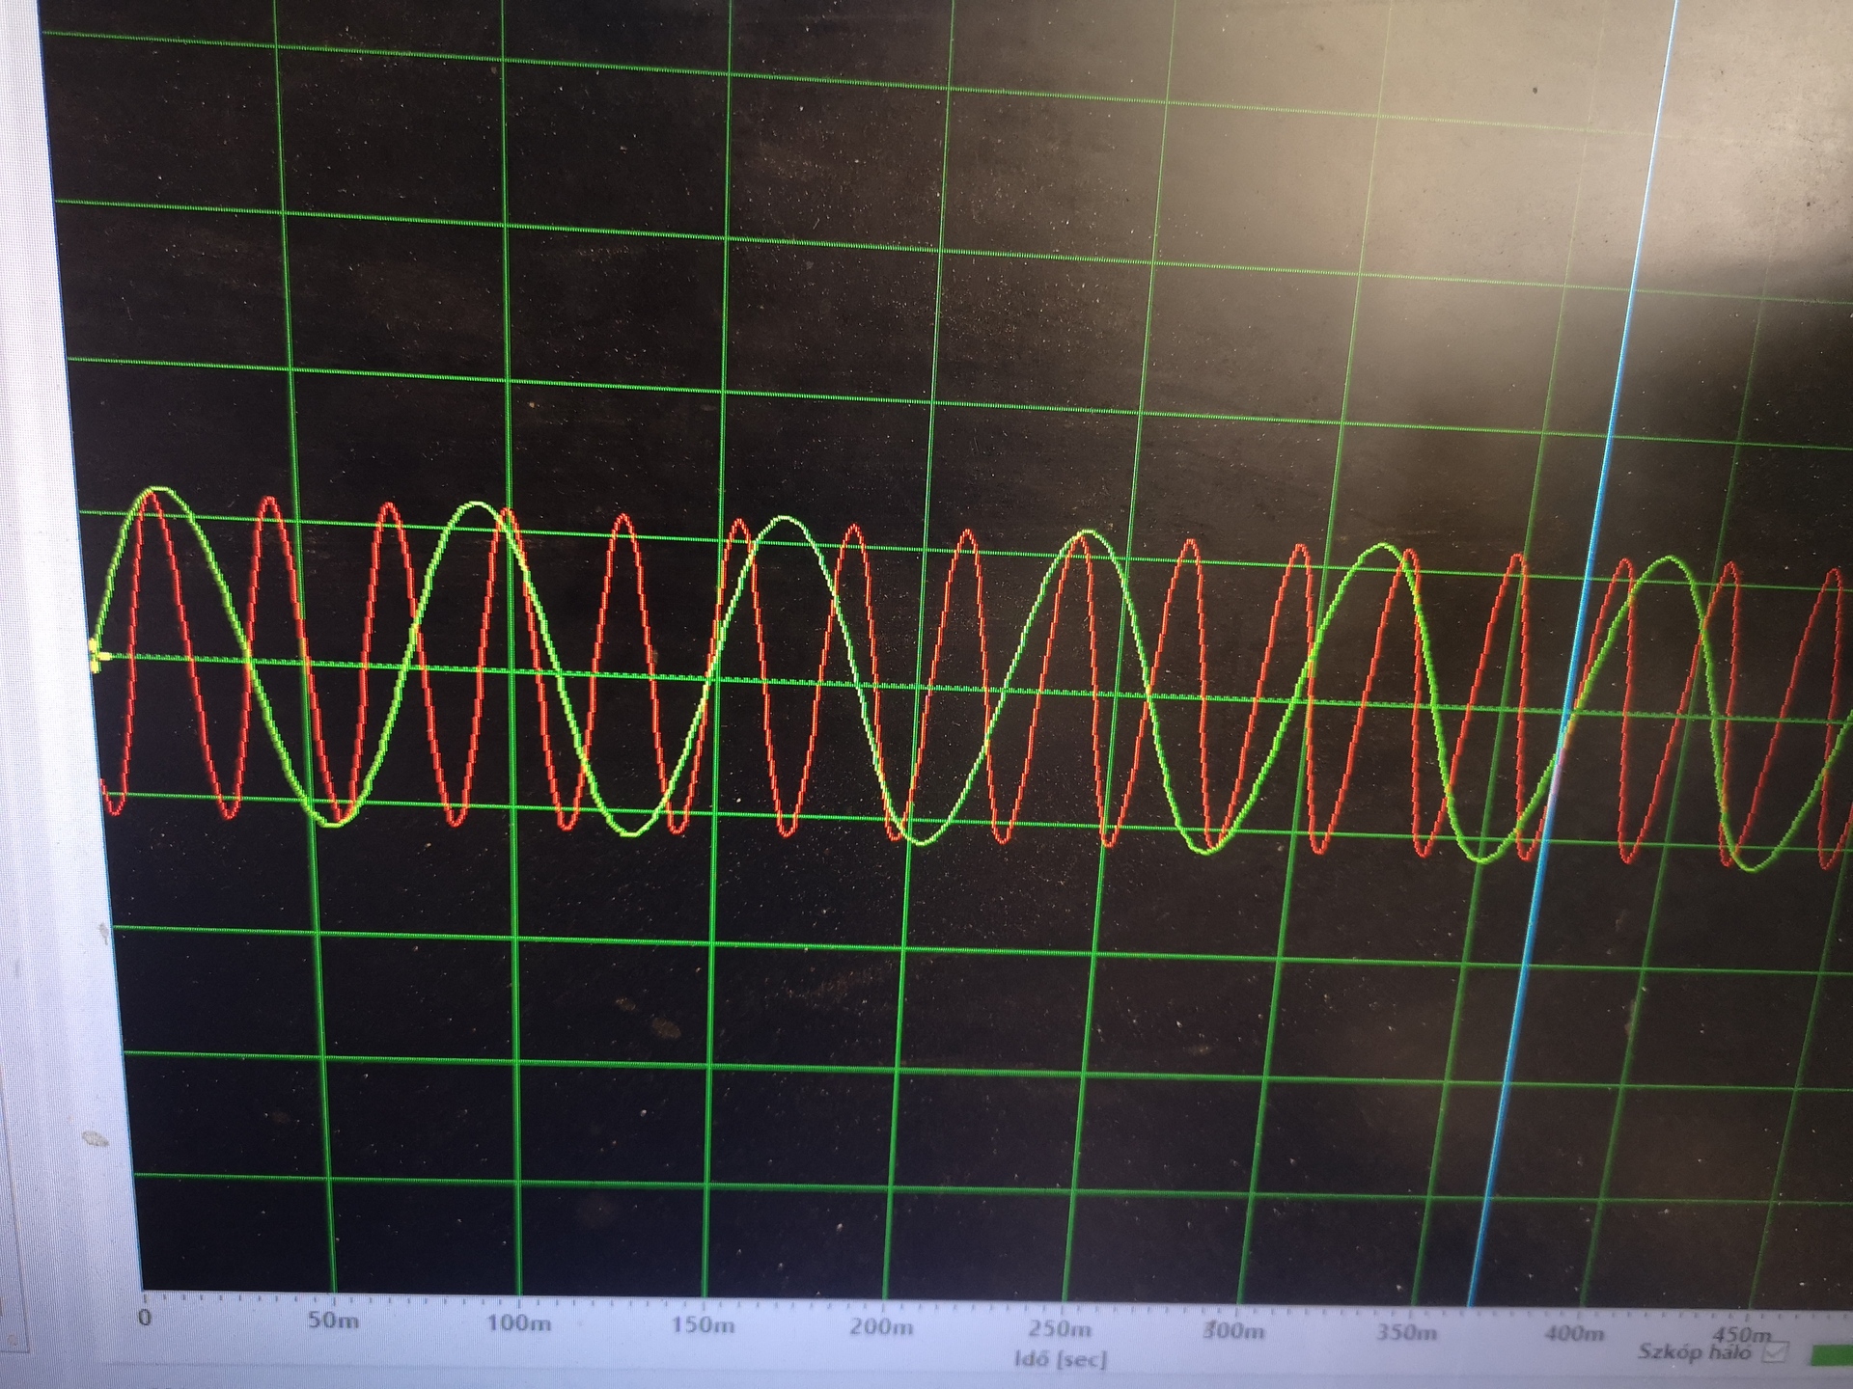
Task: Click the 0 label on time axis
Action: point(145,1318)
